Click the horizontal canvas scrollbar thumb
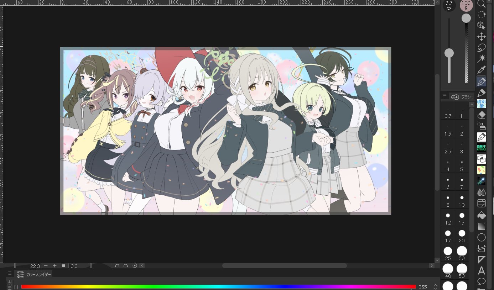 [x=285, y=266]
